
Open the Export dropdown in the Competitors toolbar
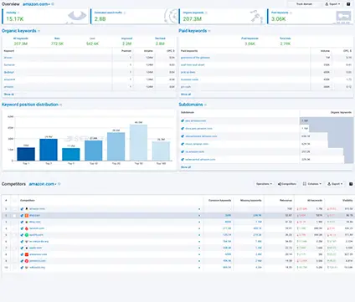[x=335, y=184]
